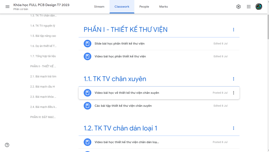This screenshot has height=152, width=269.
Task: Click material icon for Các bài tập chân xuyên
Action: (x=87, y=106)
